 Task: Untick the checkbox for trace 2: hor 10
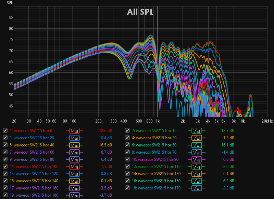(127, 130)
